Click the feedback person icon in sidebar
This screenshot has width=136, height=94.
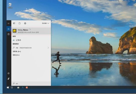[9, 79]
